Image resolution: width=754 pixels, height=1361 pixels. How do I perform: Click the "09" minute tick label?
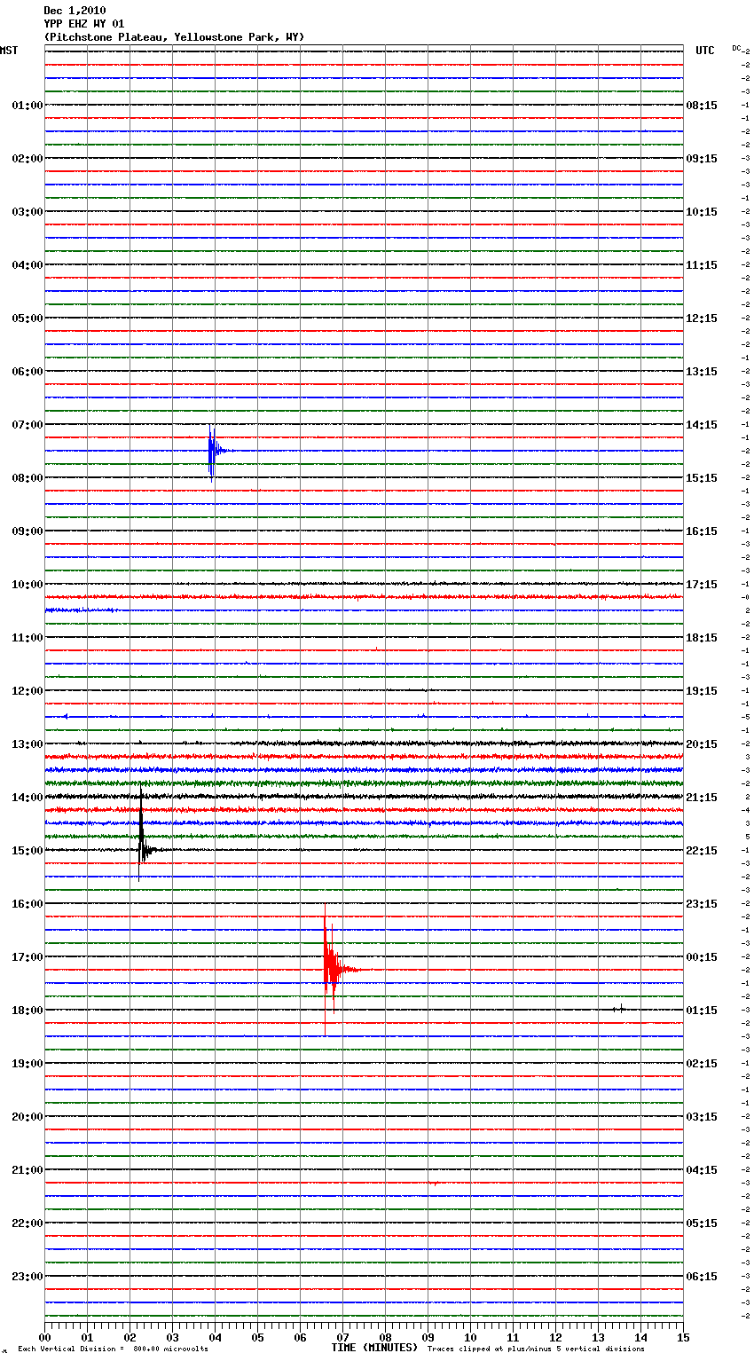point(428,1337)
